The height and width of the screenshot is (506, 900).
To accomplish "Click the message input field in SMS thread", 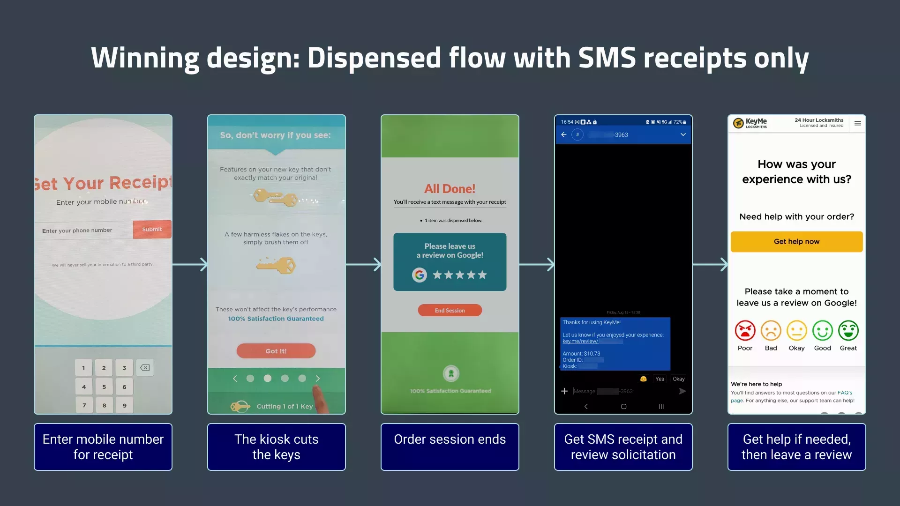I will tap(618, 391).
